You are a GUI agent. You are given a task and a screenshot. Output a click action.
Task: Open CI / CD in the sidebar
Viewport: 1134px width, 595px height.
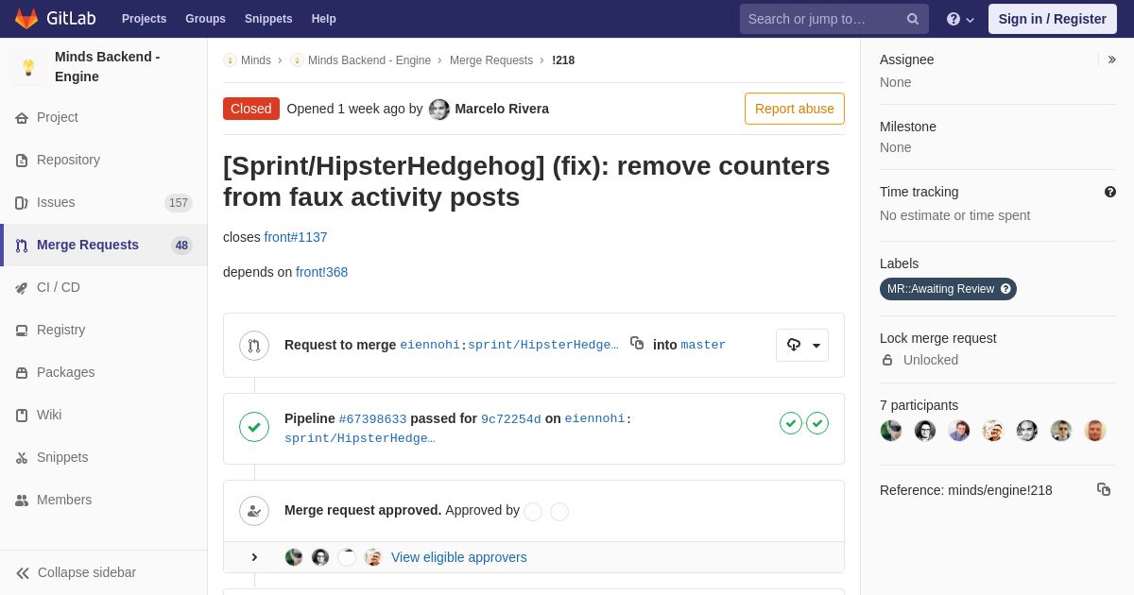[x=104, y=287]
